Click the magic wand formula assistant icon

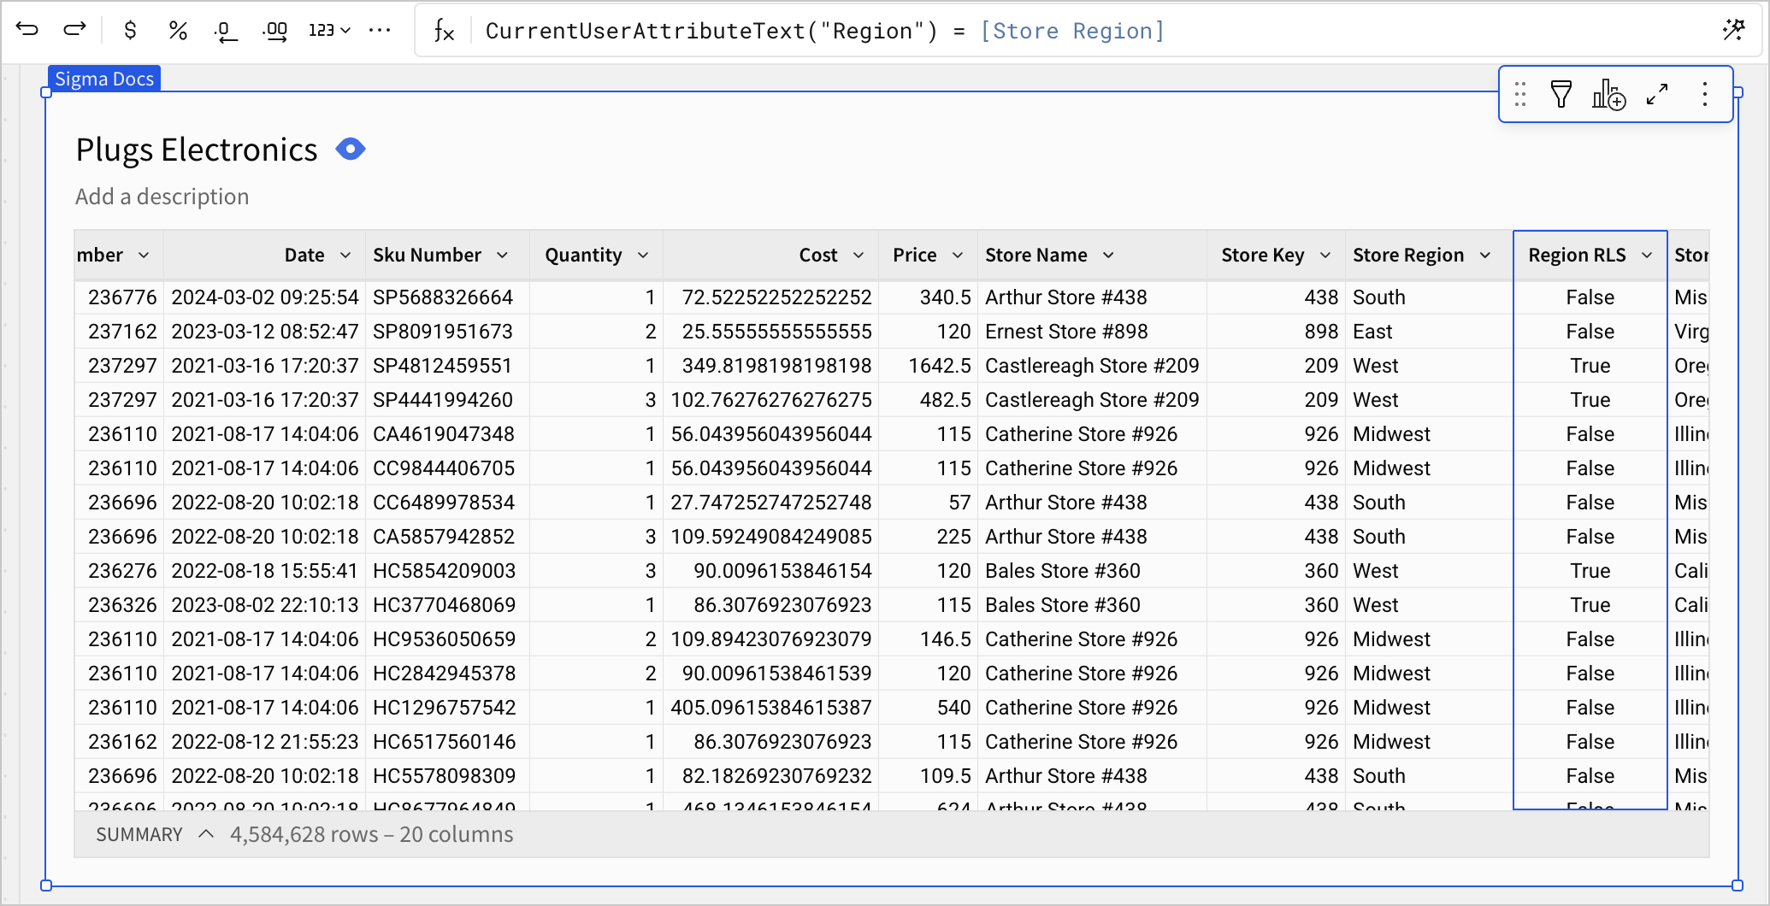(1734, 30)
